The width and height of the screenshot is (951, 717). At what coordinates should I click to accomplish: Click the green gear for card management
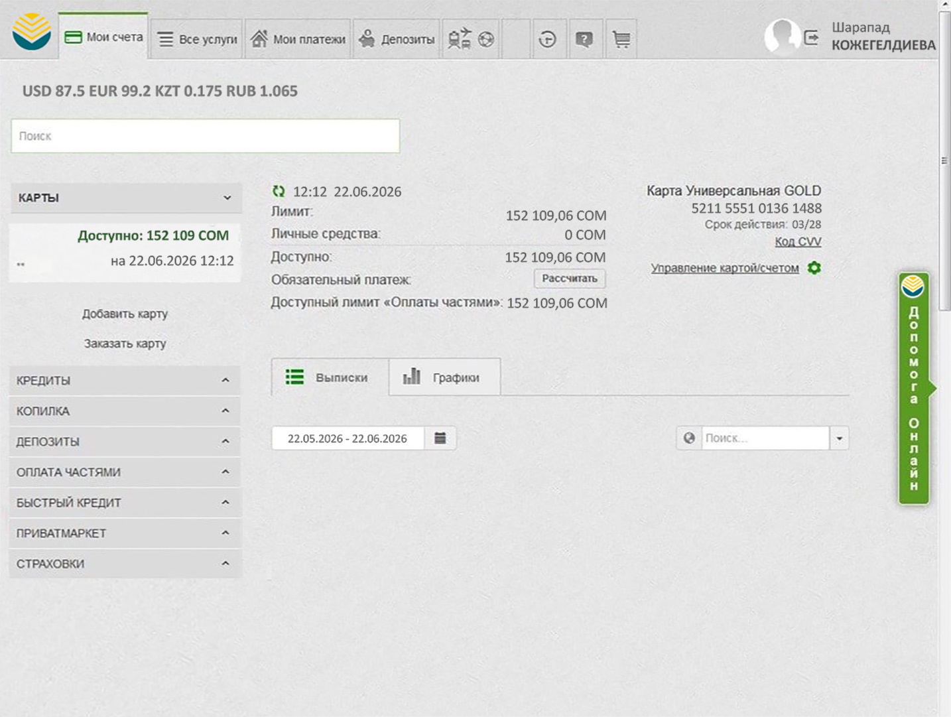(814, 267)
